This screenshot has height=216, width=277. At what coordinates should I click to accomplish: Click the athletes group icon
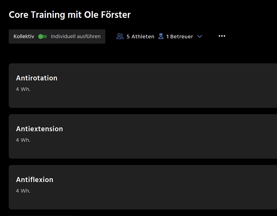[x=120, y=36]
